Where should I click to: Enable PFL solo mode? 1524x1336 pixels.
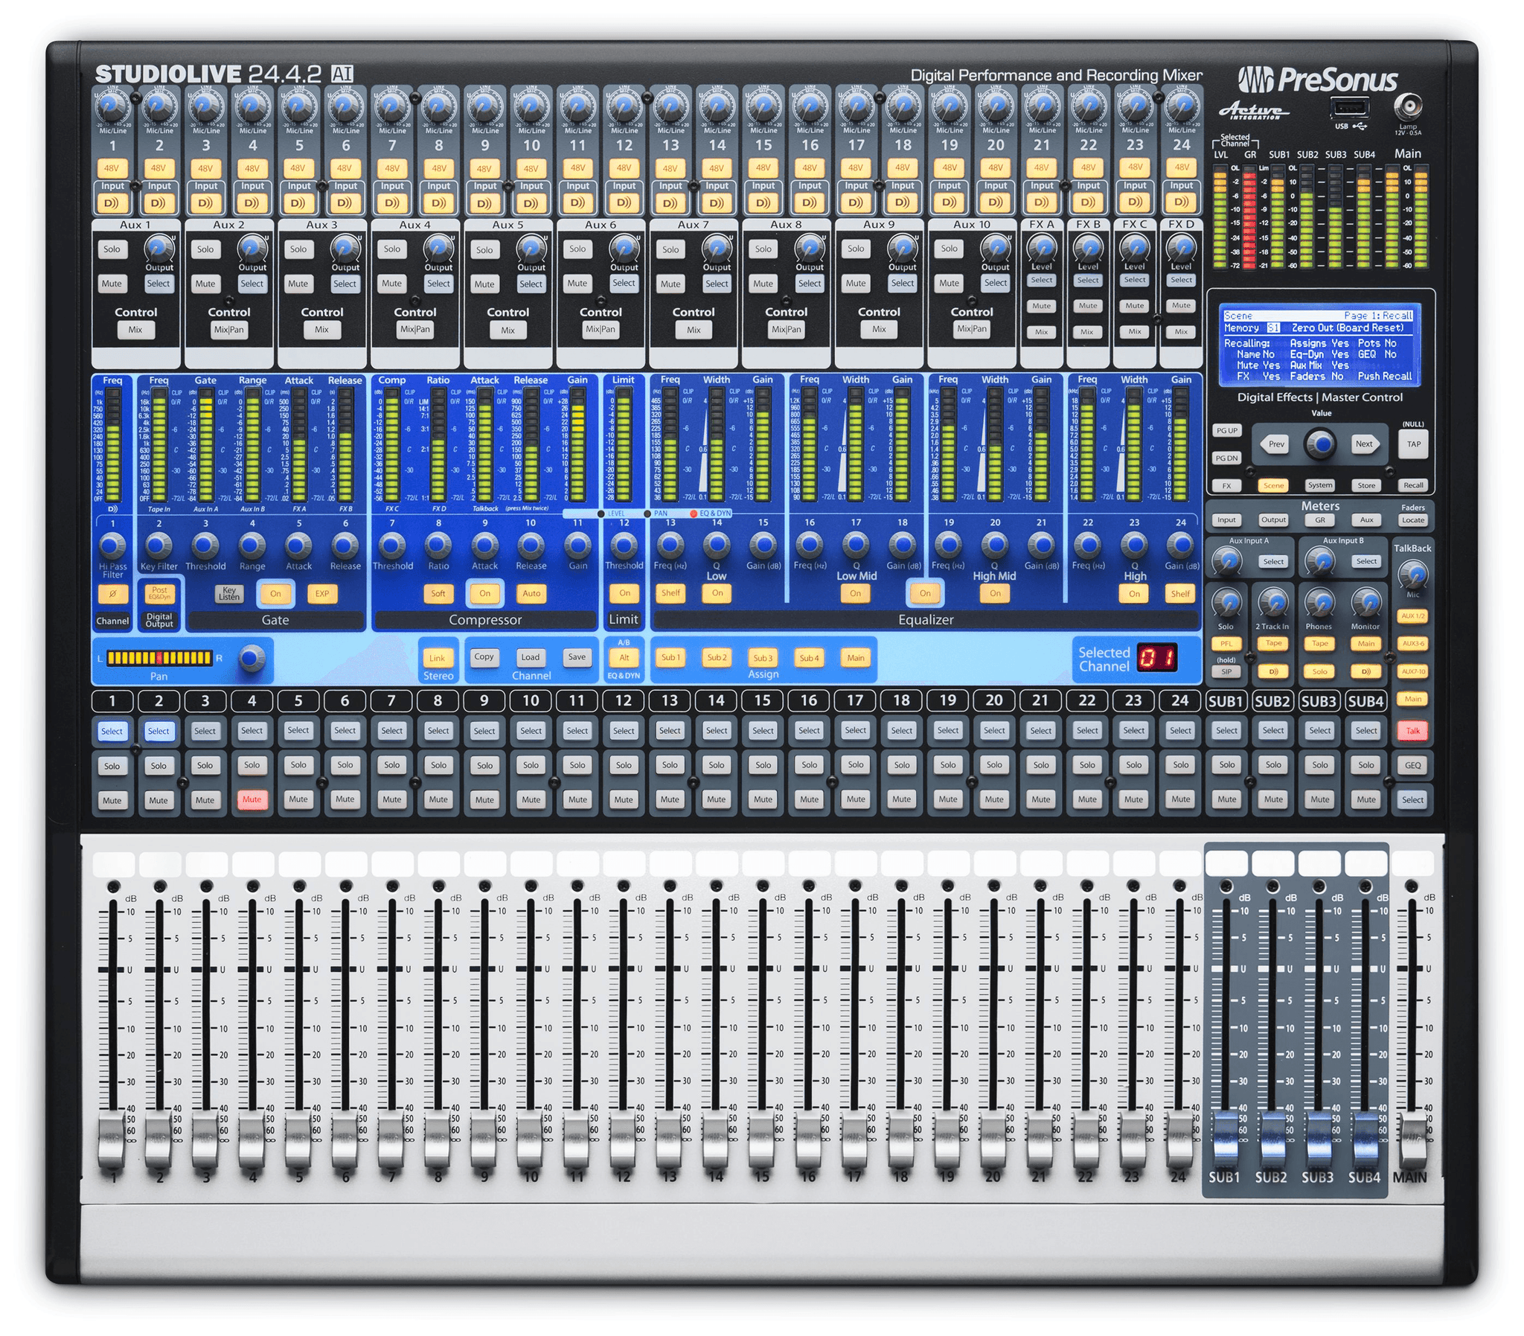[1226, 642]
